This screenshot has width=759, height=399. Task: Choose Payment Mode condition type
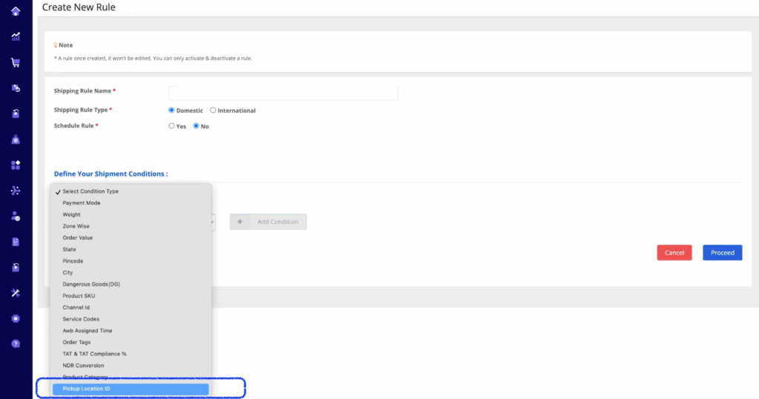tap(82, 203)
